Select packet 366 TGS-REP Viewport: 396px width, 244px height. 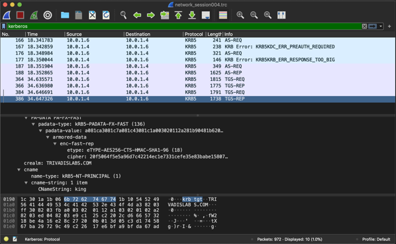coord(198,86)
